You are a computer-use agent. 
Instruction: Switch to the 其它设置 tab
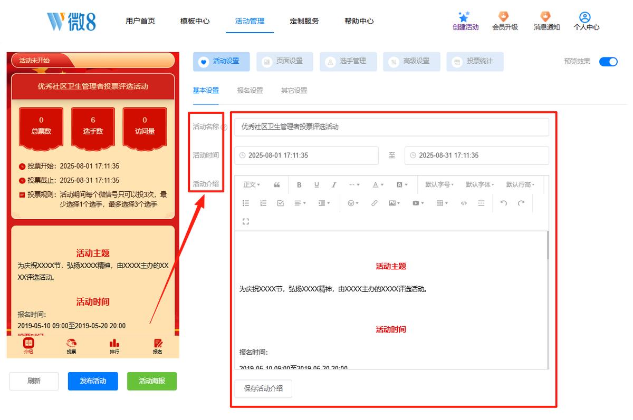(x=294, y=91)
